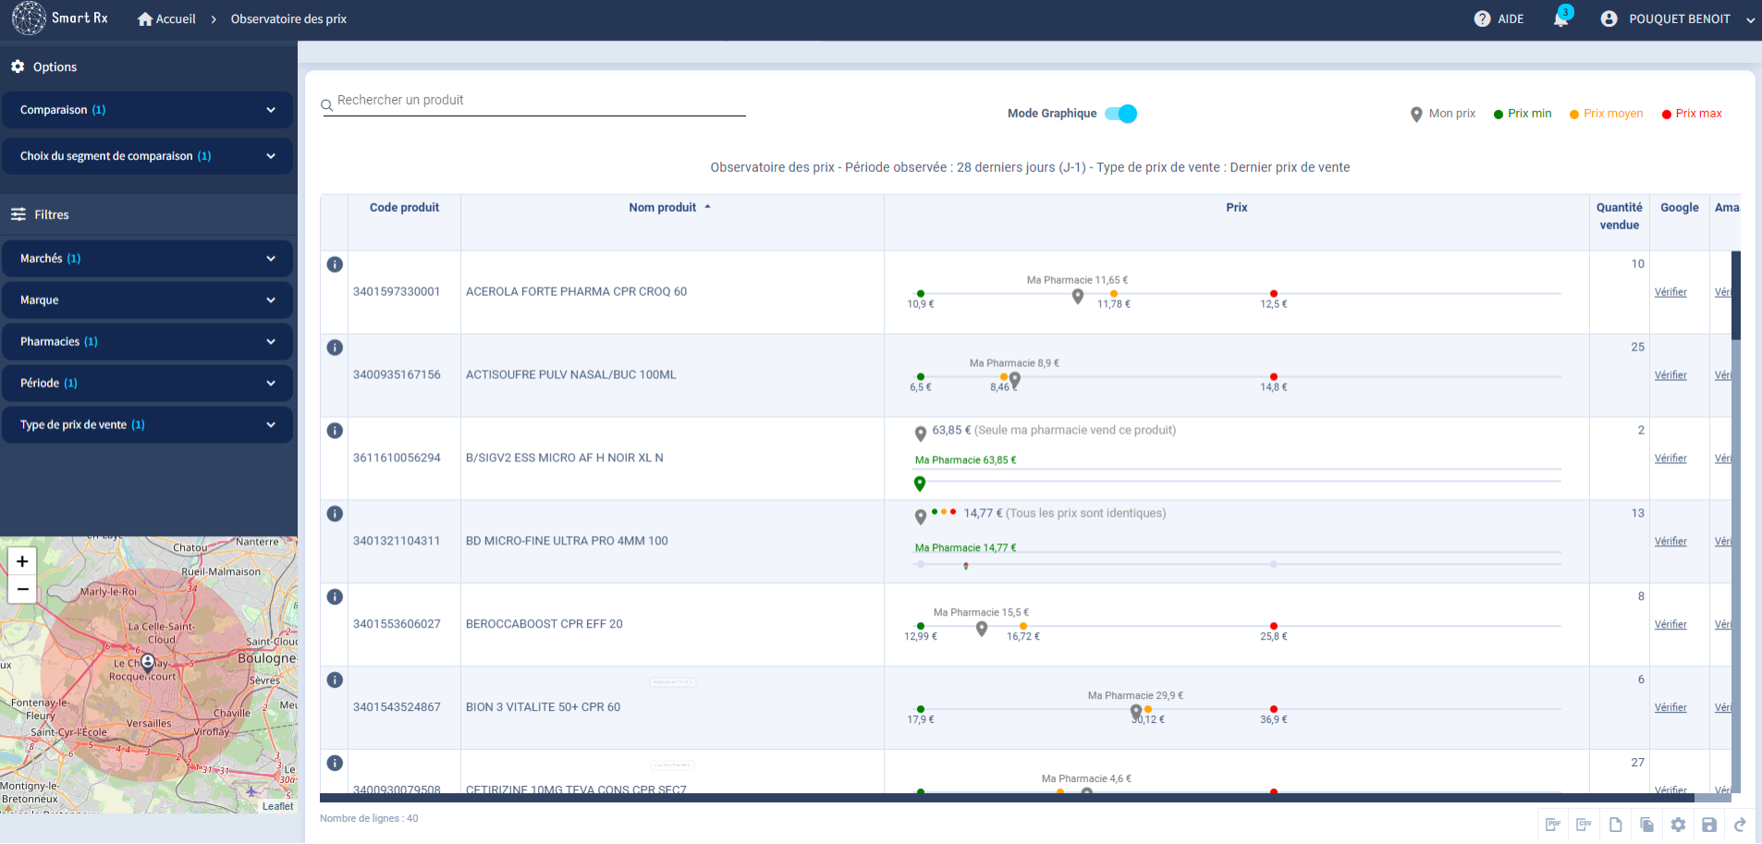Click the blank page icon in bottom toolbar
This screenshot has width=1762, height=844.
(x=1616, y=825)
